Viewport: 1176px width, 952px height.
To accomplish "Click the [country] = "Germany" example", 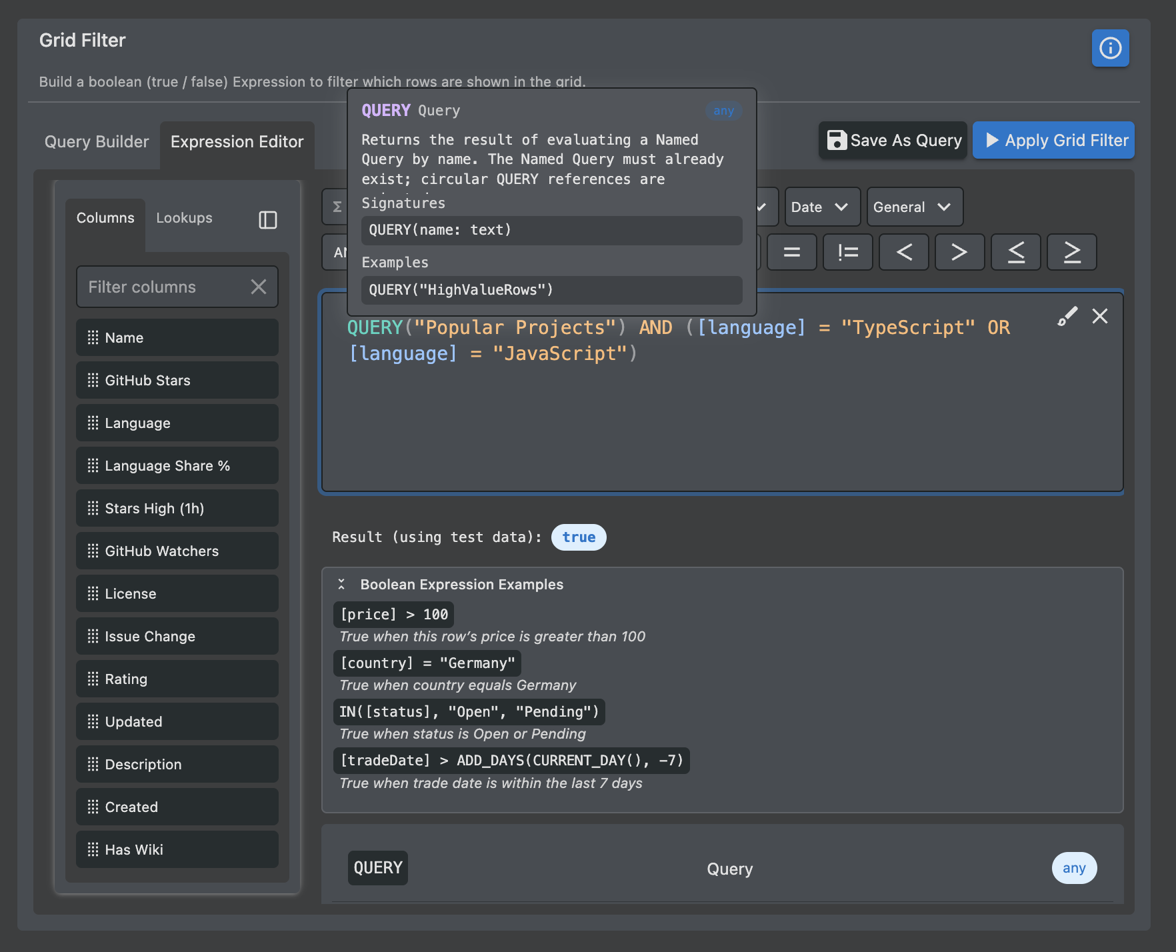I will 427,663.
